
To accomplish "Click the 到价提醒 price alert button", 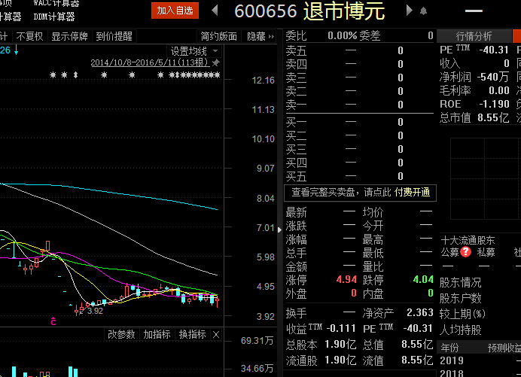I will [x=114, y=36].
